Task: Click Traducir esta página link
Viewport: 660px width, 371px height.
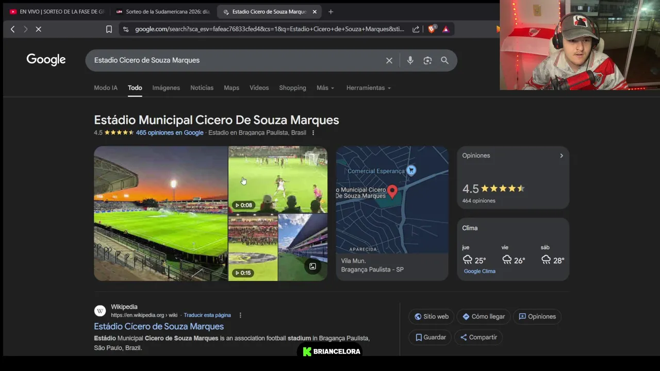Action: click(x=207, y=315)
